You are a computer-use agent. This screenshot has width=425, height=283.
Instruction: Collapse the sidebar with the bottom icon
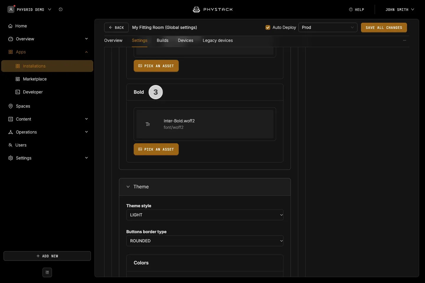point(47,272)
